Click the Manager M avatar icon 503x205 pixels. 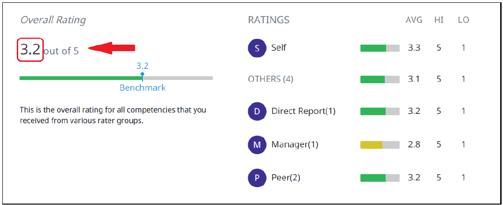257,145
